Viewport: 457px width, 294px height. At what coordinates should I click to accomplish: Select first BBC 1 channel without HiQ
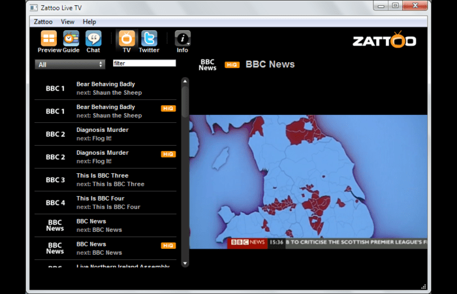point(106,88)
